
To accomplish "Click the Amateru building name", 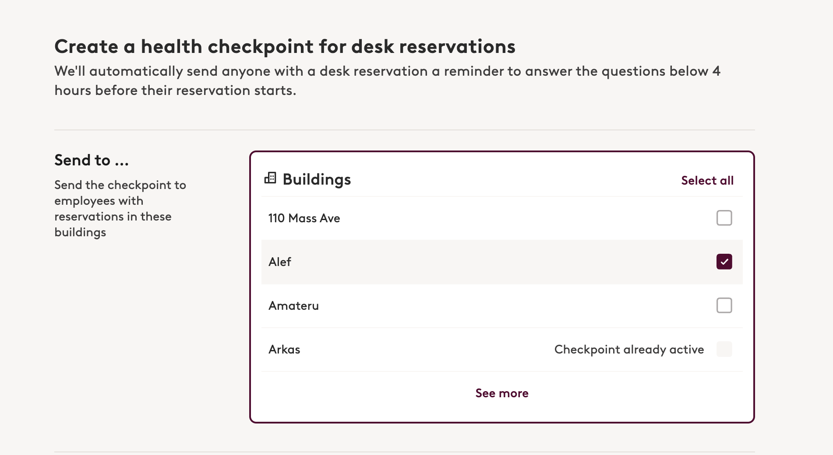I will pos(293,305).
